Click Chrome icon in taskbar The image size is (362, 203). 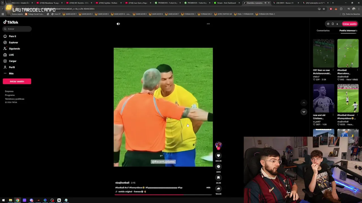click(18, 200)
